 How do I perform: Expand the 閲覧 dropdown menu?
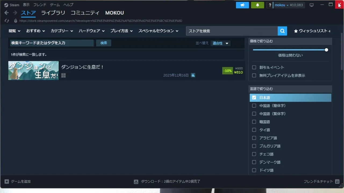pos(15,31)
